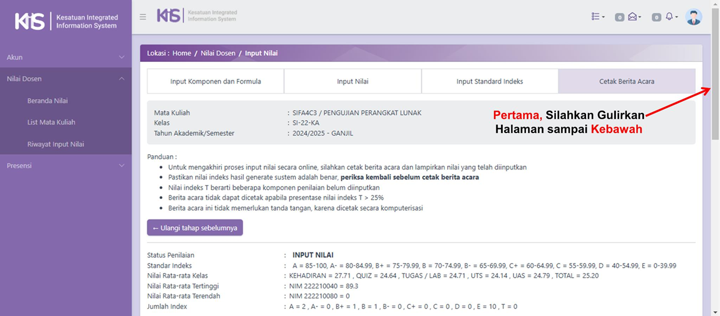
Task: Open the notification bell icon
Action: pos(670,17)
